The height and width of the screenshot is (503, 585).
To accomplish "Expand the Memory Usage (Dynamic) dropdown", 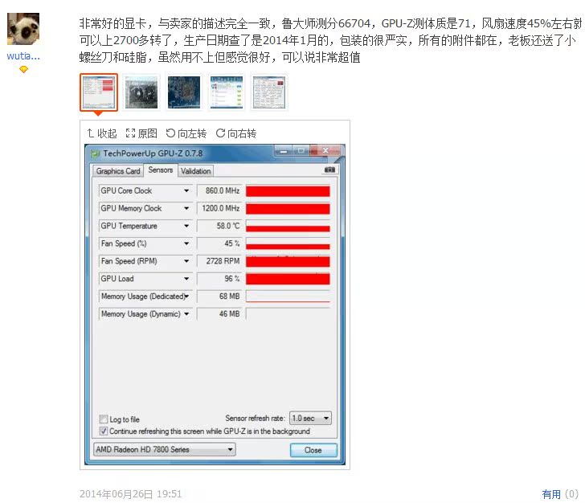I will 186,314.
